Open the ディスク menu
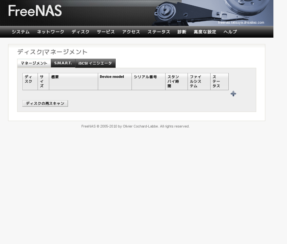Viewport: 287px width, 244px height. click(81, 32)
